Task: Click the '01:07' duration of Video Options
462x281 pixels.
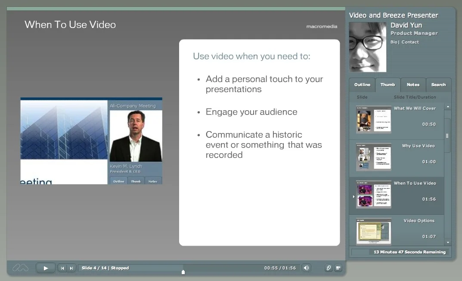Action: (429, 237)
